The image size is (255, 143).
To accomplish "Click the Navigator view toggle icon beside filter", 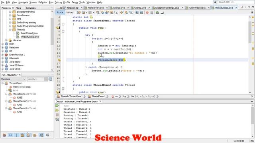I will (51, 79).
